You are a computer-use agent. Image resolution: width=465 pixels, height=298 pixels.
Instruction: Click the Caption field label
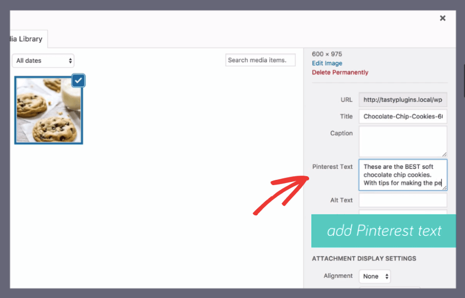tap(341, 133)
